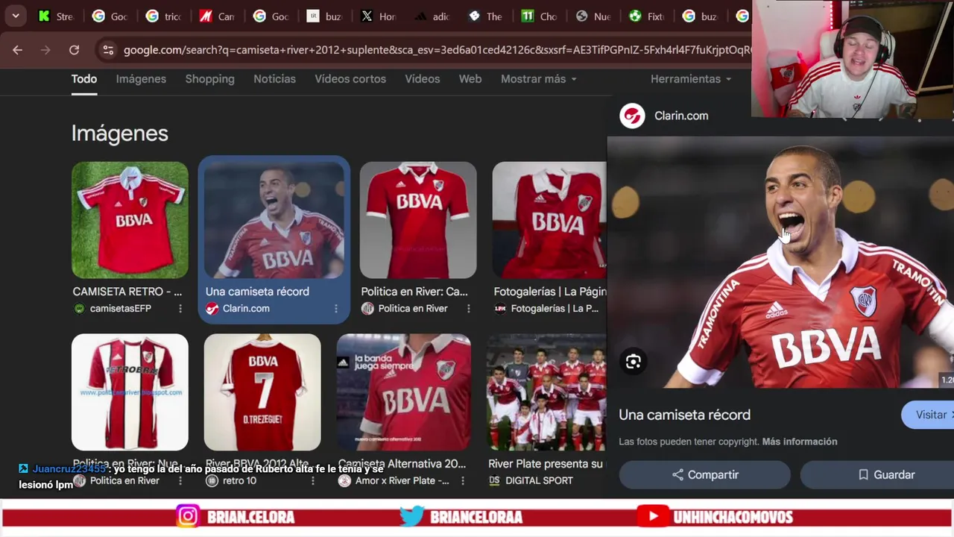Image resolution: width=954 pixels, height=537 pixels.
Task: Click the YouTube UNHINCHACOMOVOS banner icon
Action: (653, 517)
